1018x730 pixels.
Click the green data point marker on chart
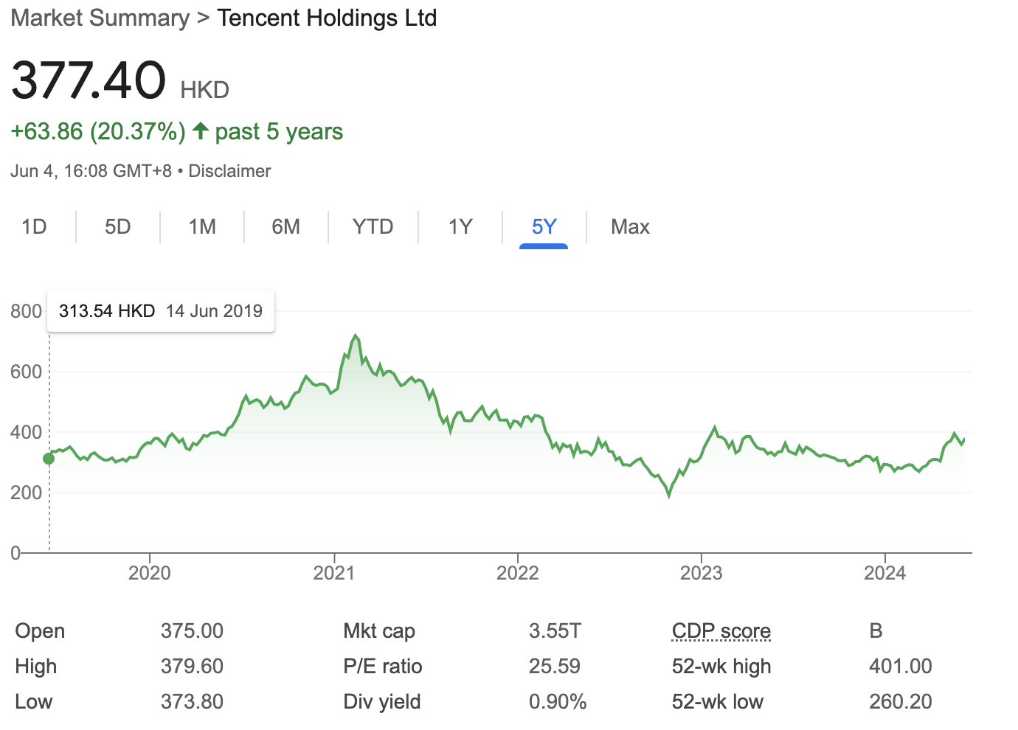coord(49,459)
